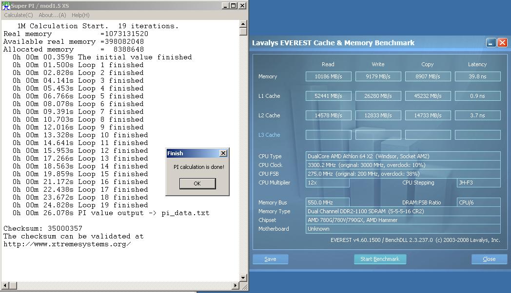Click the Save button in EVEREST

click(x=270, y=259)
